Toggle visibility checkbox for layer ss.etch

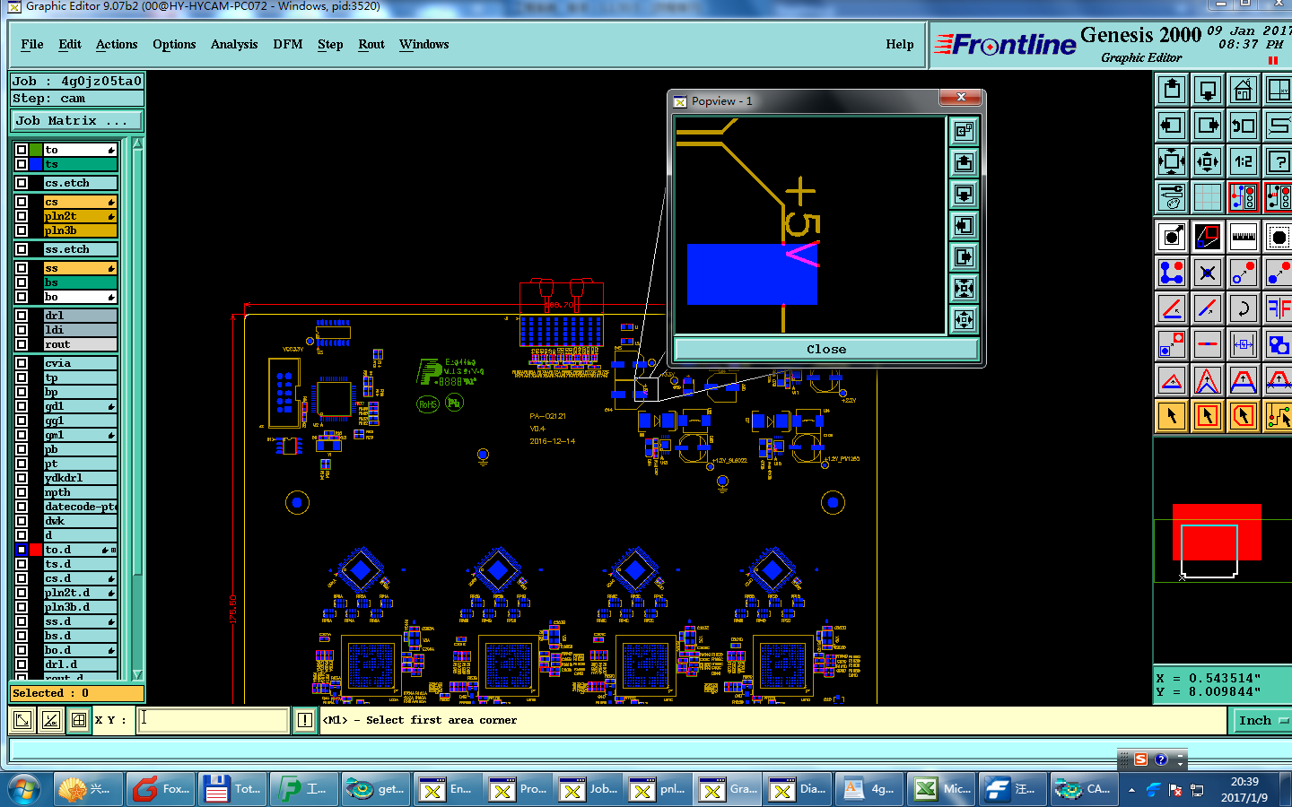(x=22, y=249)
